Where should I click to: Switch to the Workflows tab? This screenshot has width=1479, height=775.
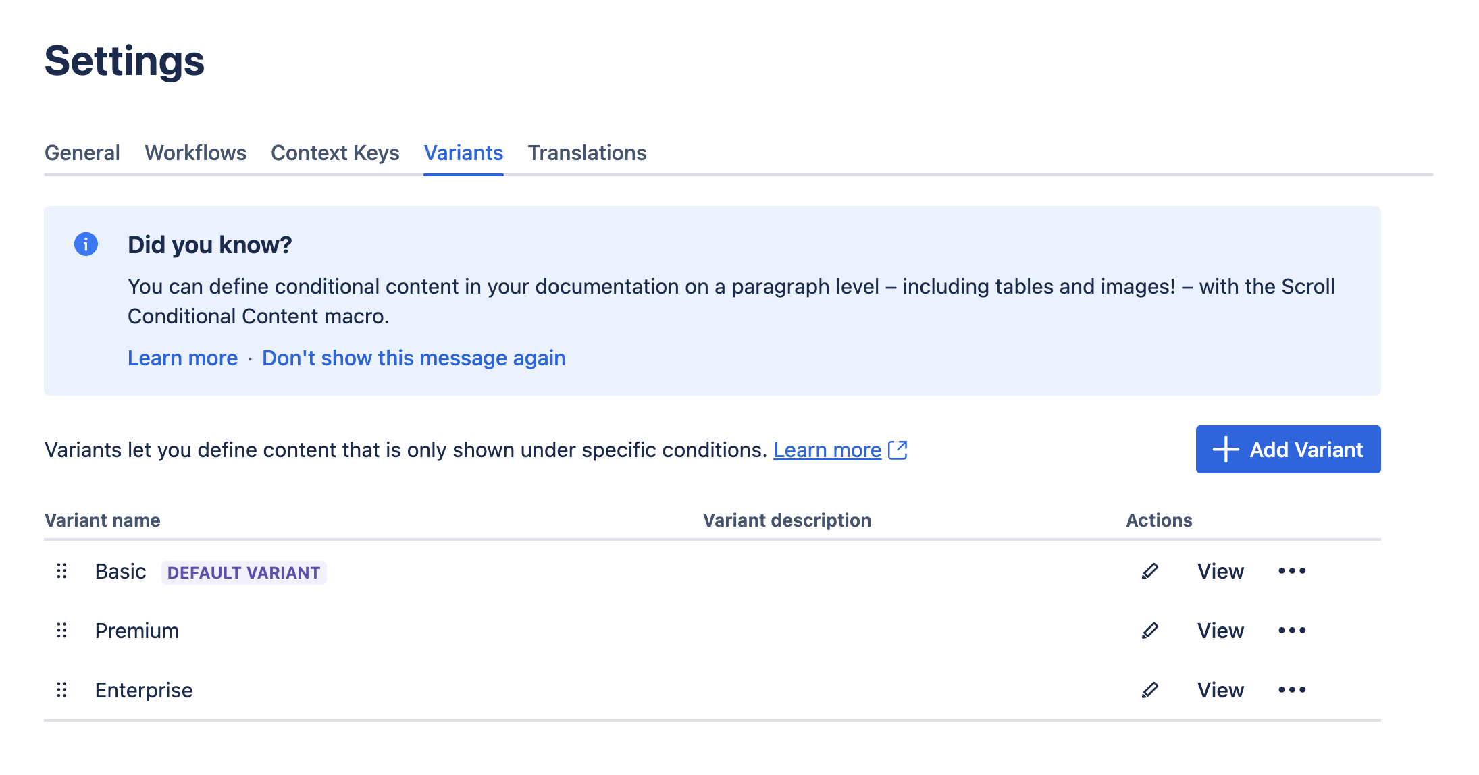195,153
